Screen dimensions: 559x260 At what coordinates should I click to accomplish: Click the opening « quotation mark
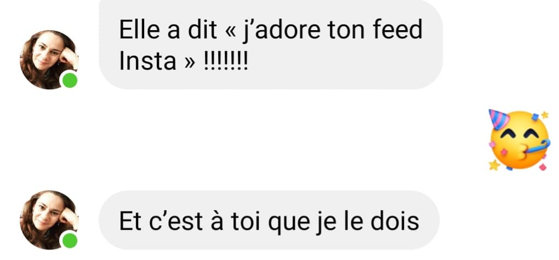[231, 31]
